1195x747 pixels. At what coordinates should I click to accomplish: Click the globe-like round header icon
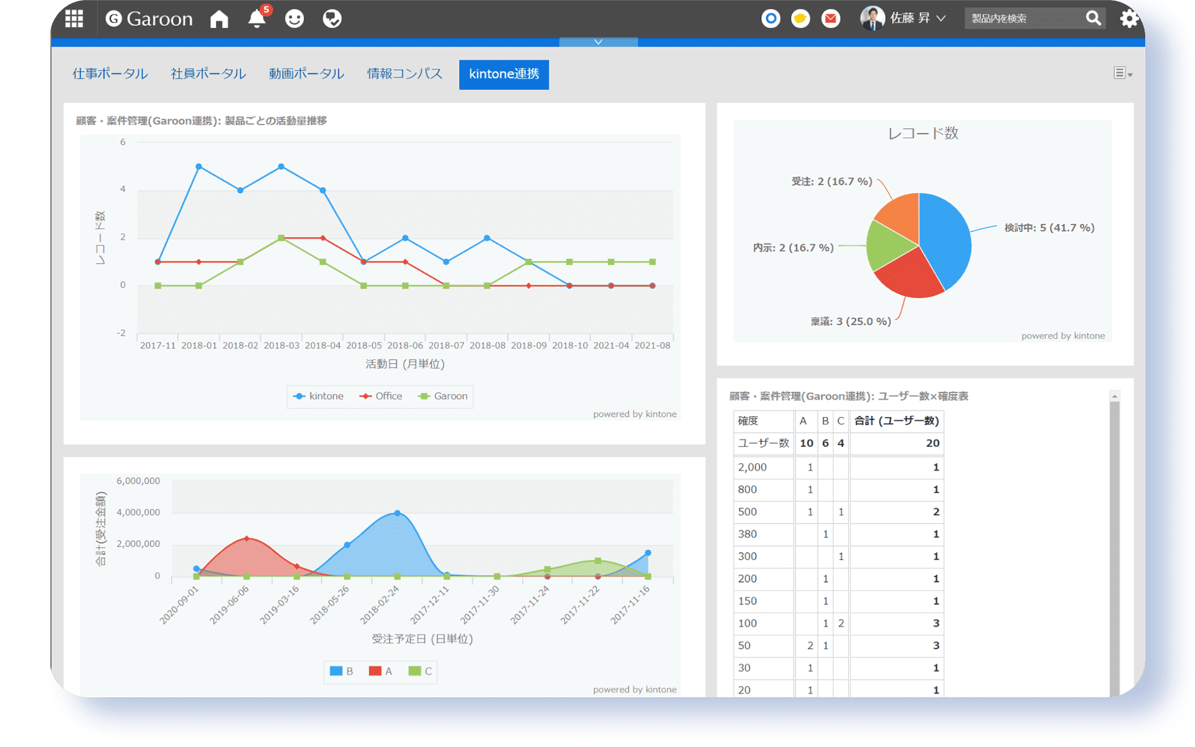(x=332, y=19)
